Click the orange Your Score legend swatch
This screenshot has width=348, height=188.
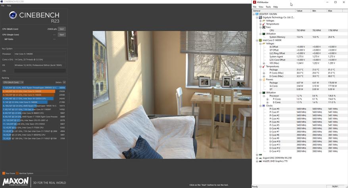(x=4, y=173)
